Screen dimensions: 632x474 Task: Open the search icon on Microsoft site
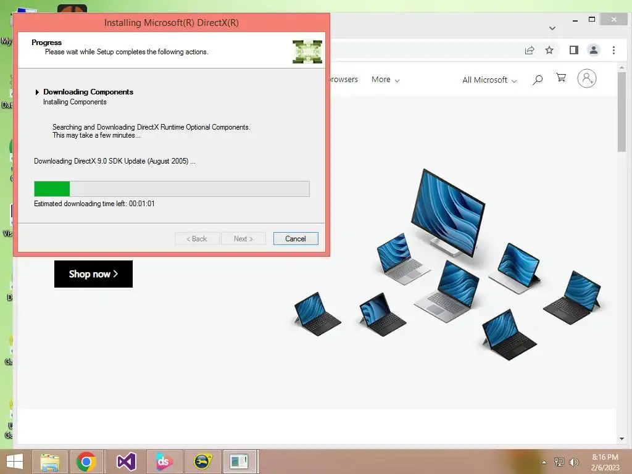pos(538,80)
